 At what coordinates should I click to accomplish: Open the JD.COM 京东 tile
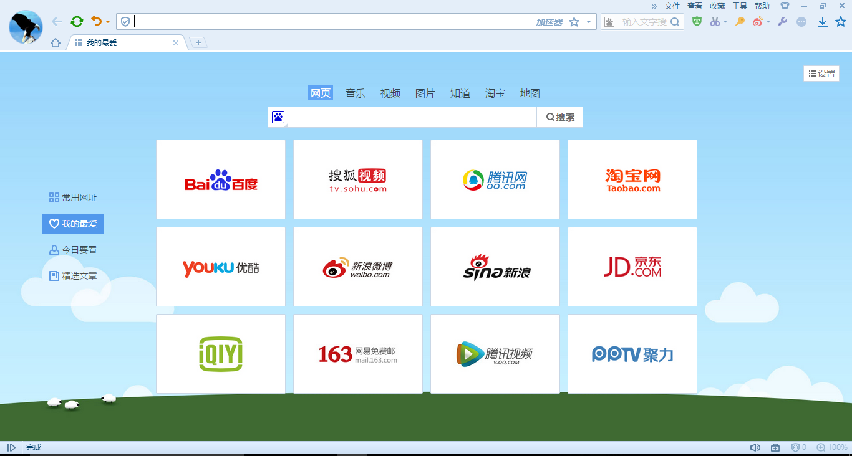click(x=632, y=267)
